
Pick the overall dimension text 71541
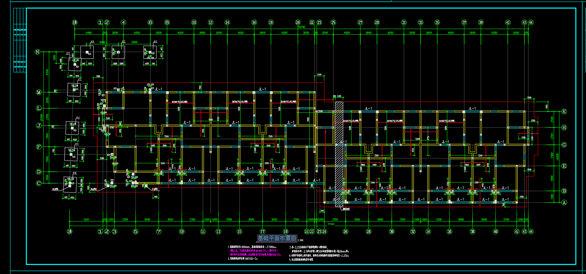[x=331, y=224]
